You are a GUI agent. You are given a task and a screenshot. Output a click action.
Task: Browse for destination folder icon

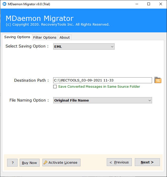[x=158, y=80]
